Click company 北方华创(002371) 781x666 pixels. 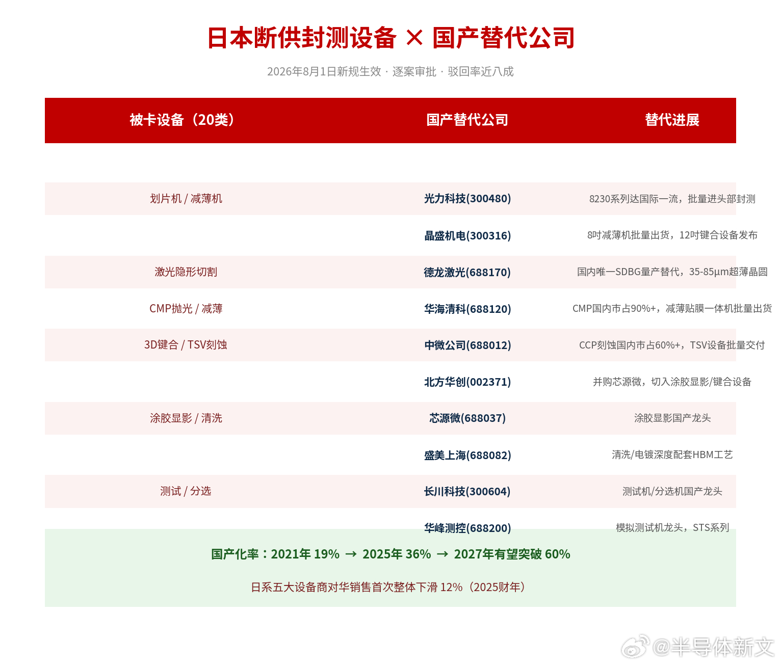[x=467, y=382]
